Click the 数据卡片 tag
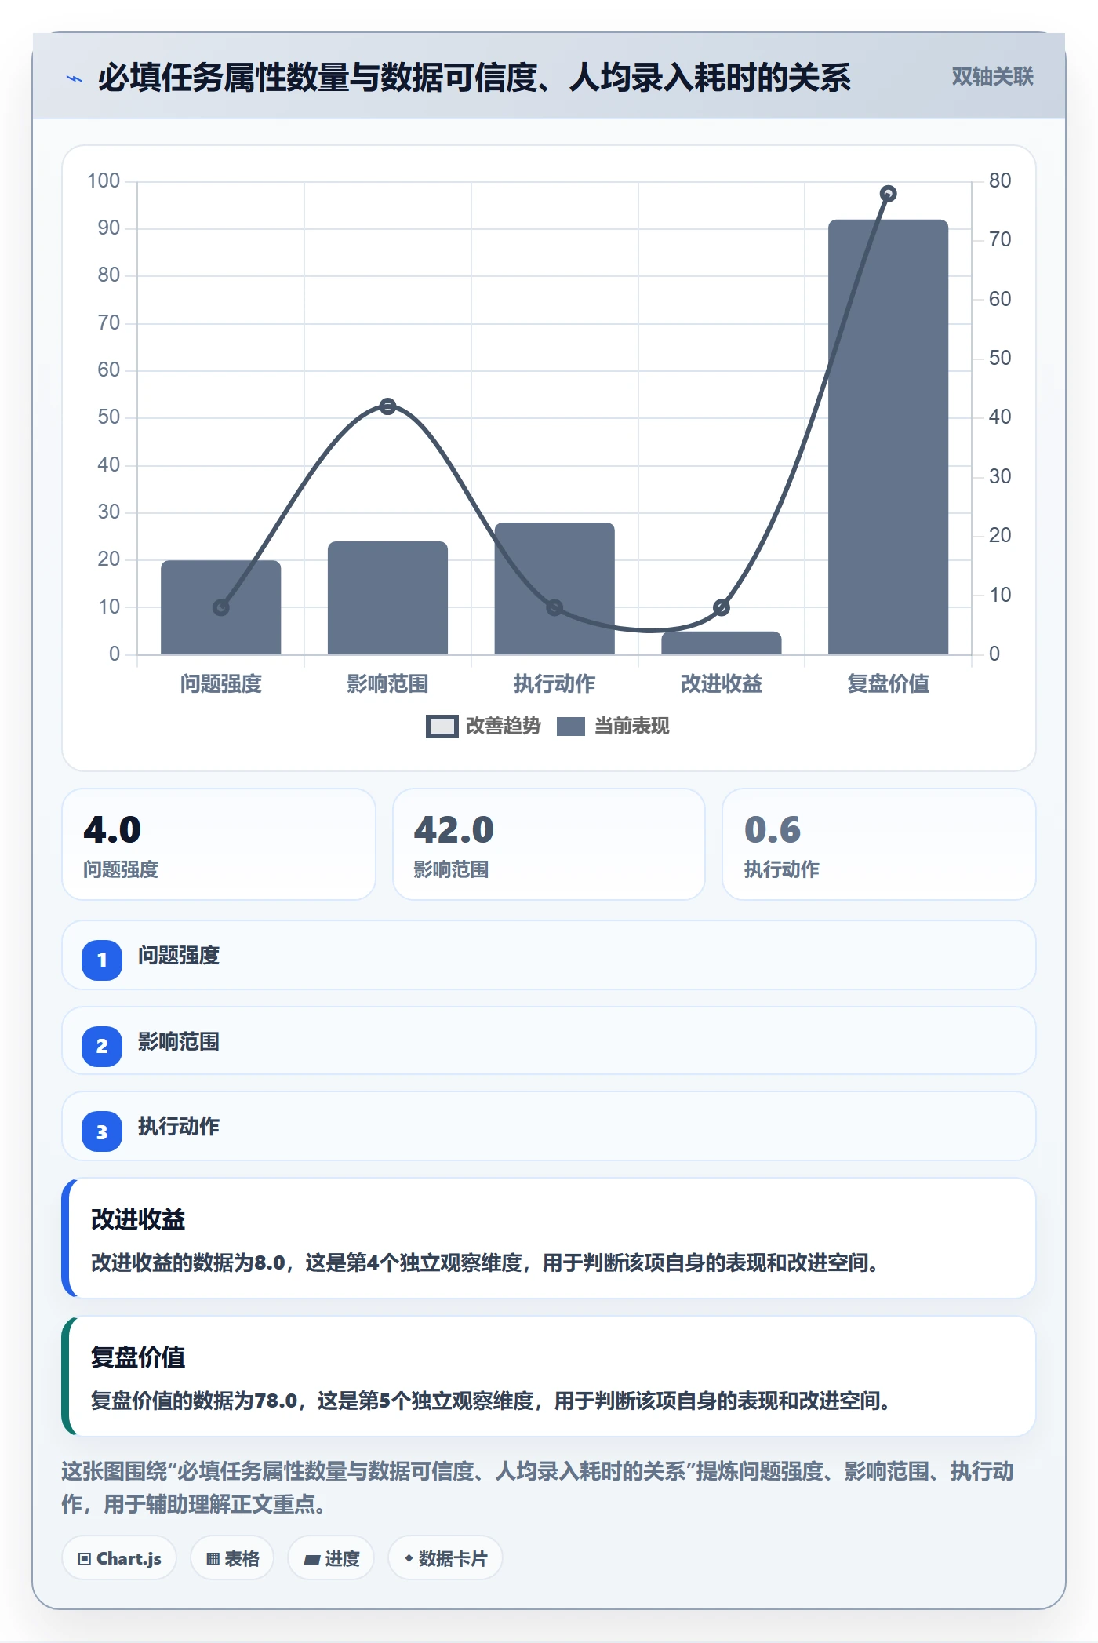Image resolution: width=1098 pixels, height=1643 pixels. pyautogui.click(x=445, y=1558)
